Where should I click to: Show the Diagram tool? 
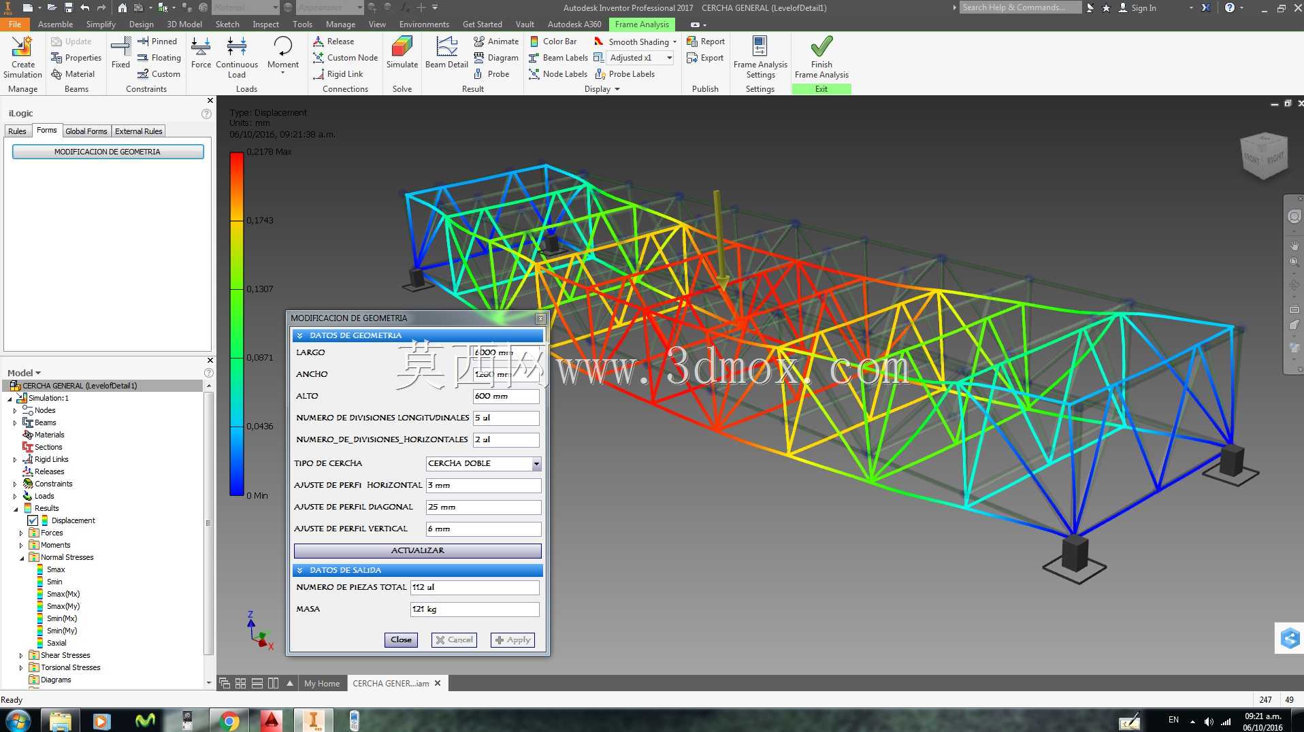(496, 58)
